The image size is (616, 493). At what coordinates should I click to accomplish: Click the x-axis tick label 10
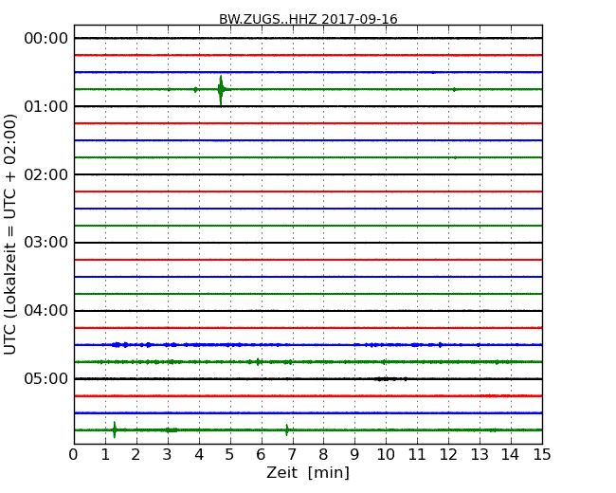[x=386, y=455]
